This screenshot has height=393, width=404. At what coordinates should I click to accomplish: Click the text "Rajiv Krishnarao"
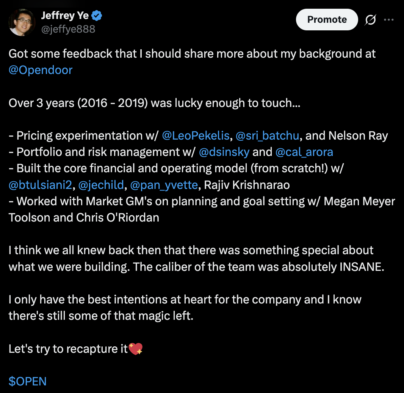tap(247, 185)
